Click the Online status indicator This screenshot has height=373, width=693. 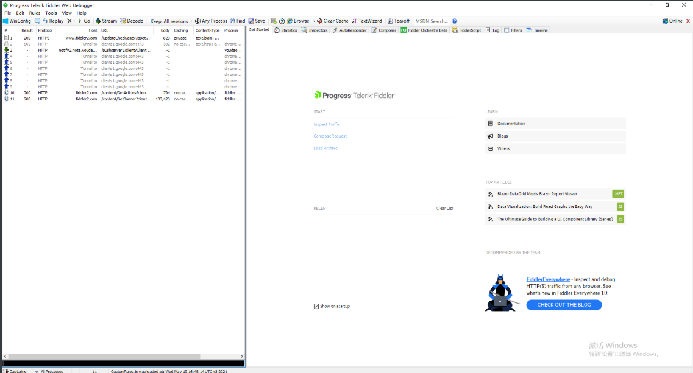point(672,21)
